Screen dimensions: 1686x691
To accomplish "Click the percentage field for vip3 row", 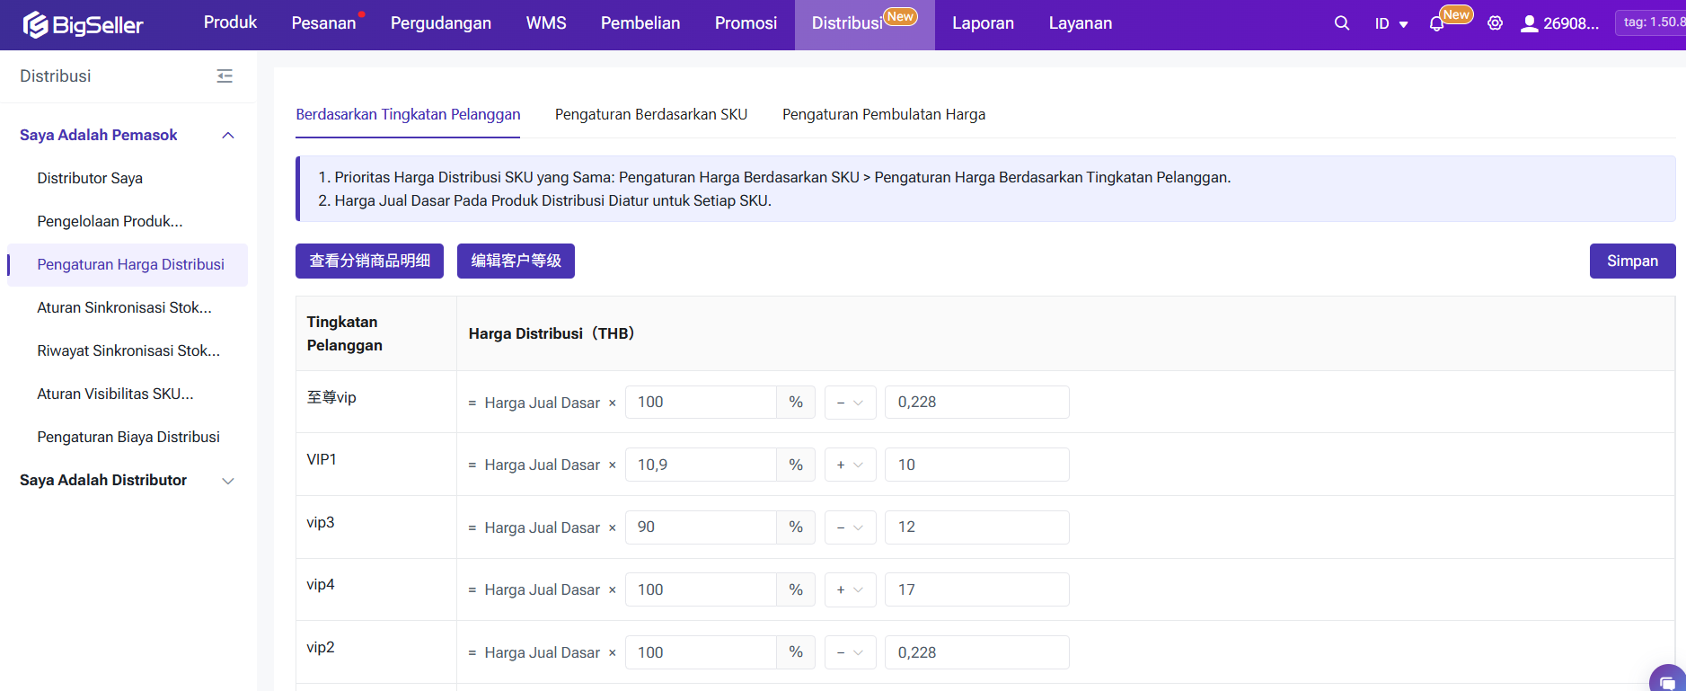I will coord(701,527).
